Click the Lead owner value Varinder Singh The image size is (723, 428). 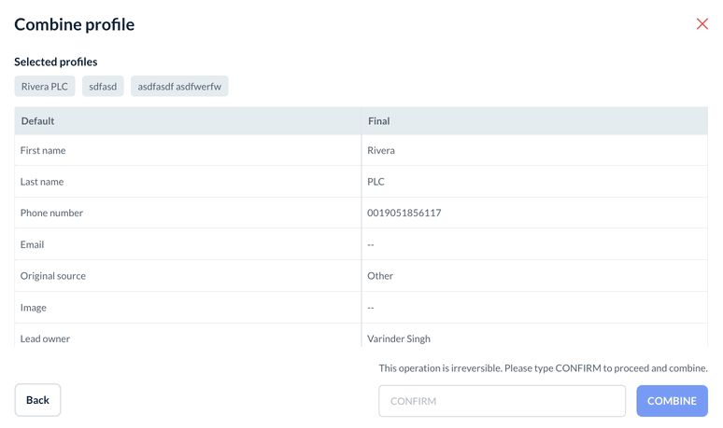(399, 338)
